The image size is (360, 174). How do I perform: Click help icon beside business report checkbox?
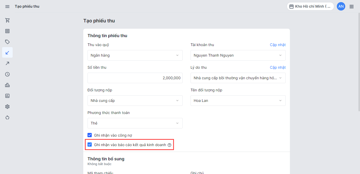click(x=169, y=145)
